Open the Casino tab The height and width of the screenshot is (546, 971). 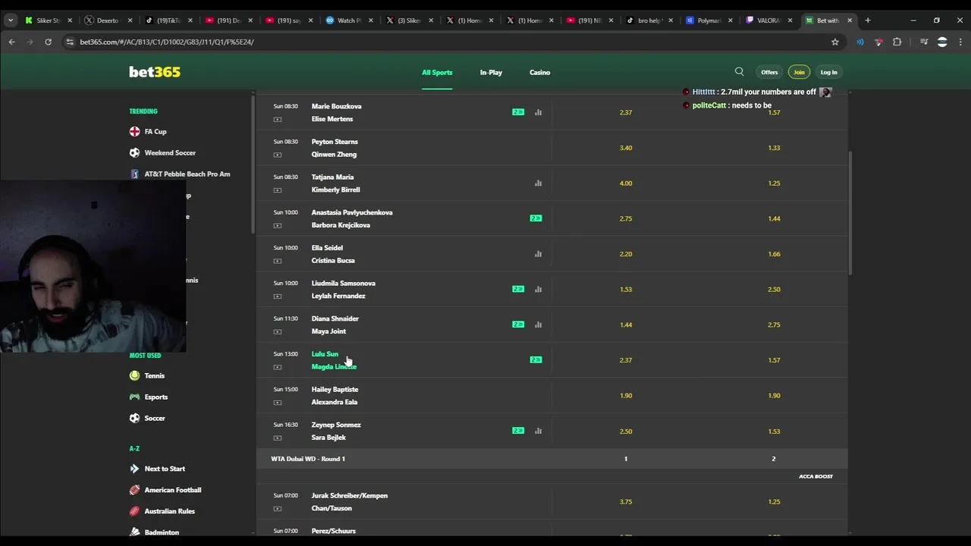point(539,72)
